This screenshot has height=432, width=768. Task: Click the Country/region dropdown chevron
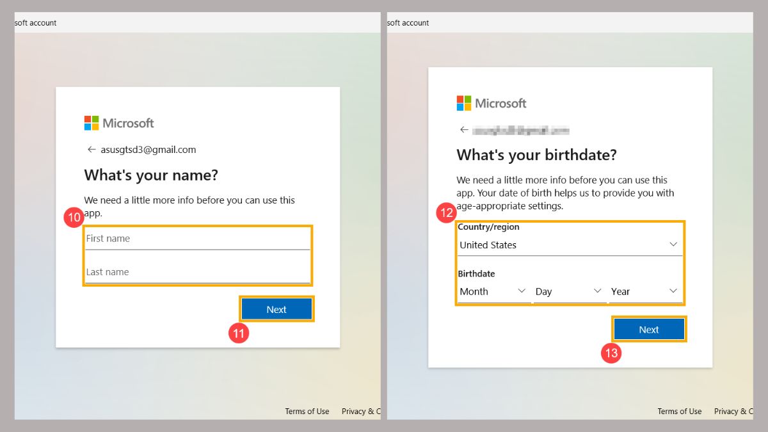point(673,244)
